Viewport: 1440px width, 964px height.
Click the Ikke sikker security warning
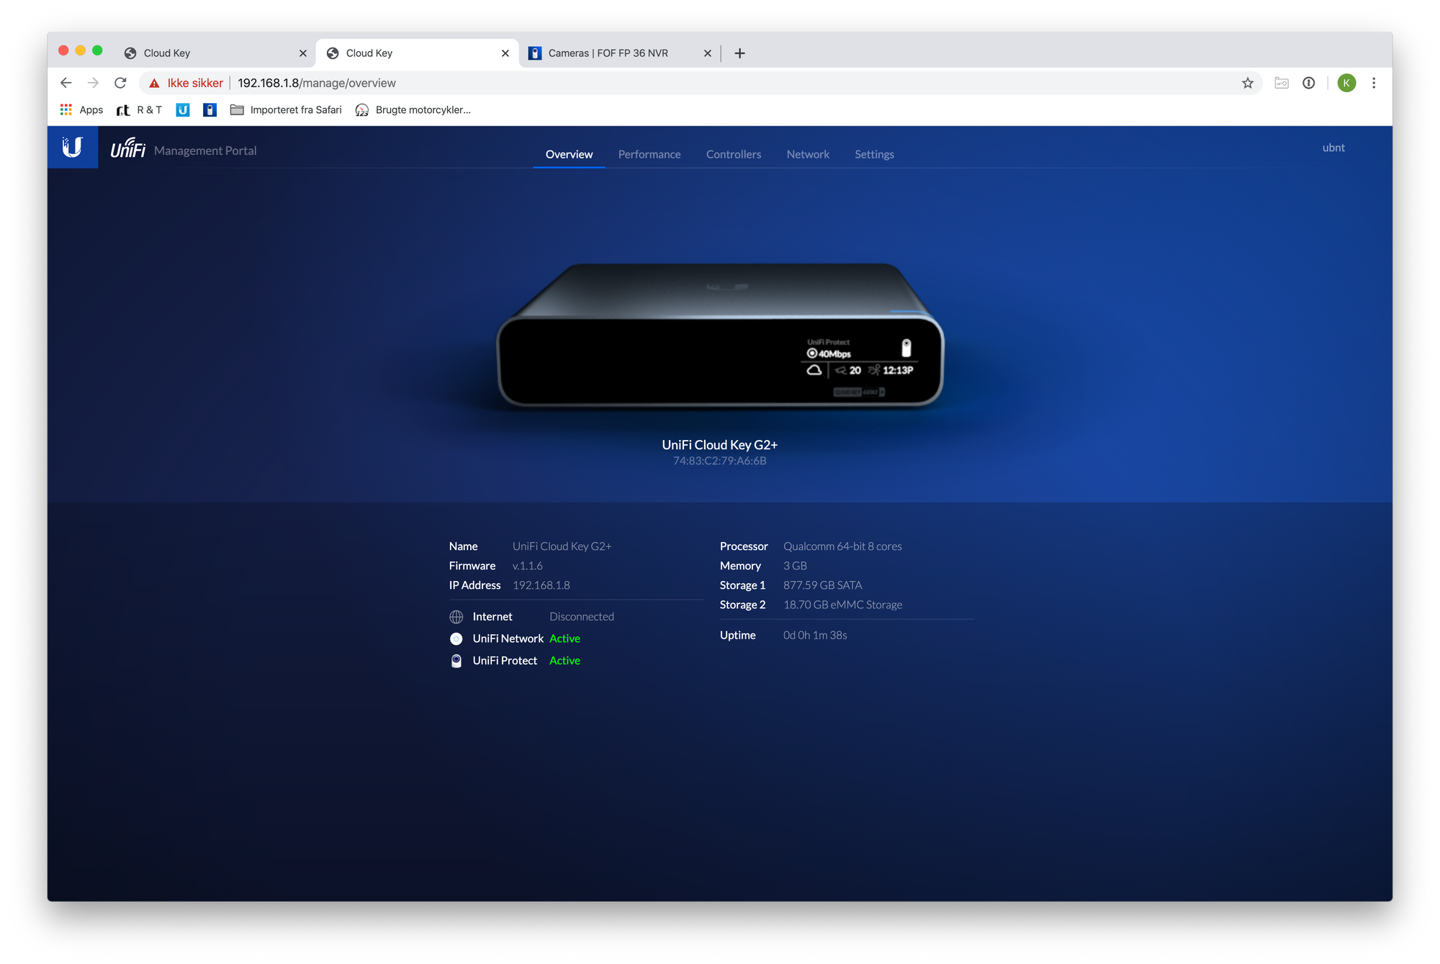[186, 83]
